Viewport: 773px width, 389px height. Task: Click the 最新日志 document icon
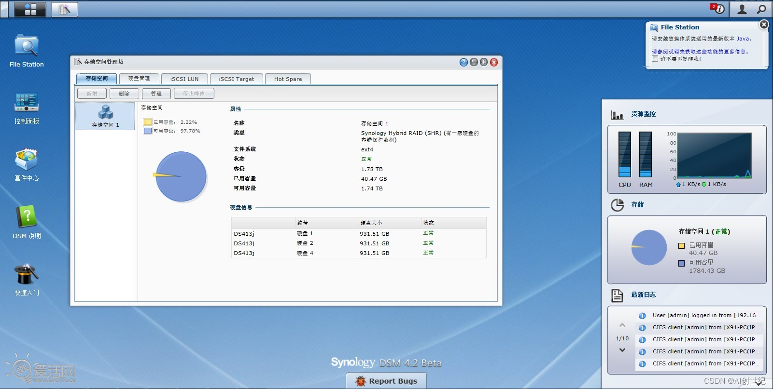click(617, 295)
